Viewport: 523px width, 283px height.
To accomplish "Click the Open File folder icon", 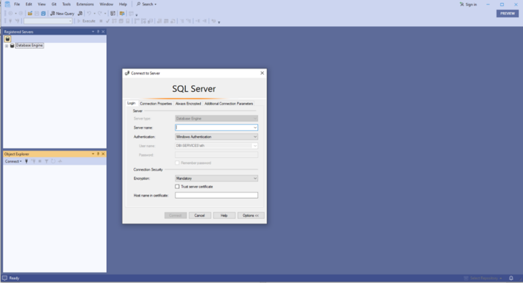I will pos(30,13).
